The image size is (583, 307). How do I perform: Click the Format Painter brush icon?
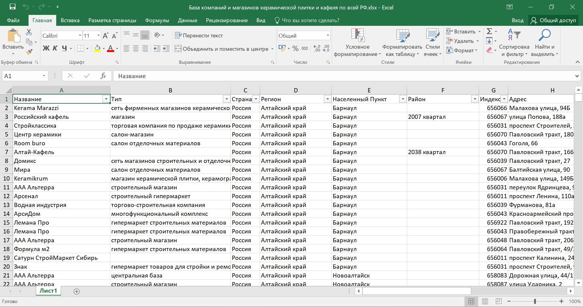pyautogui.click(x=29, y=52)
